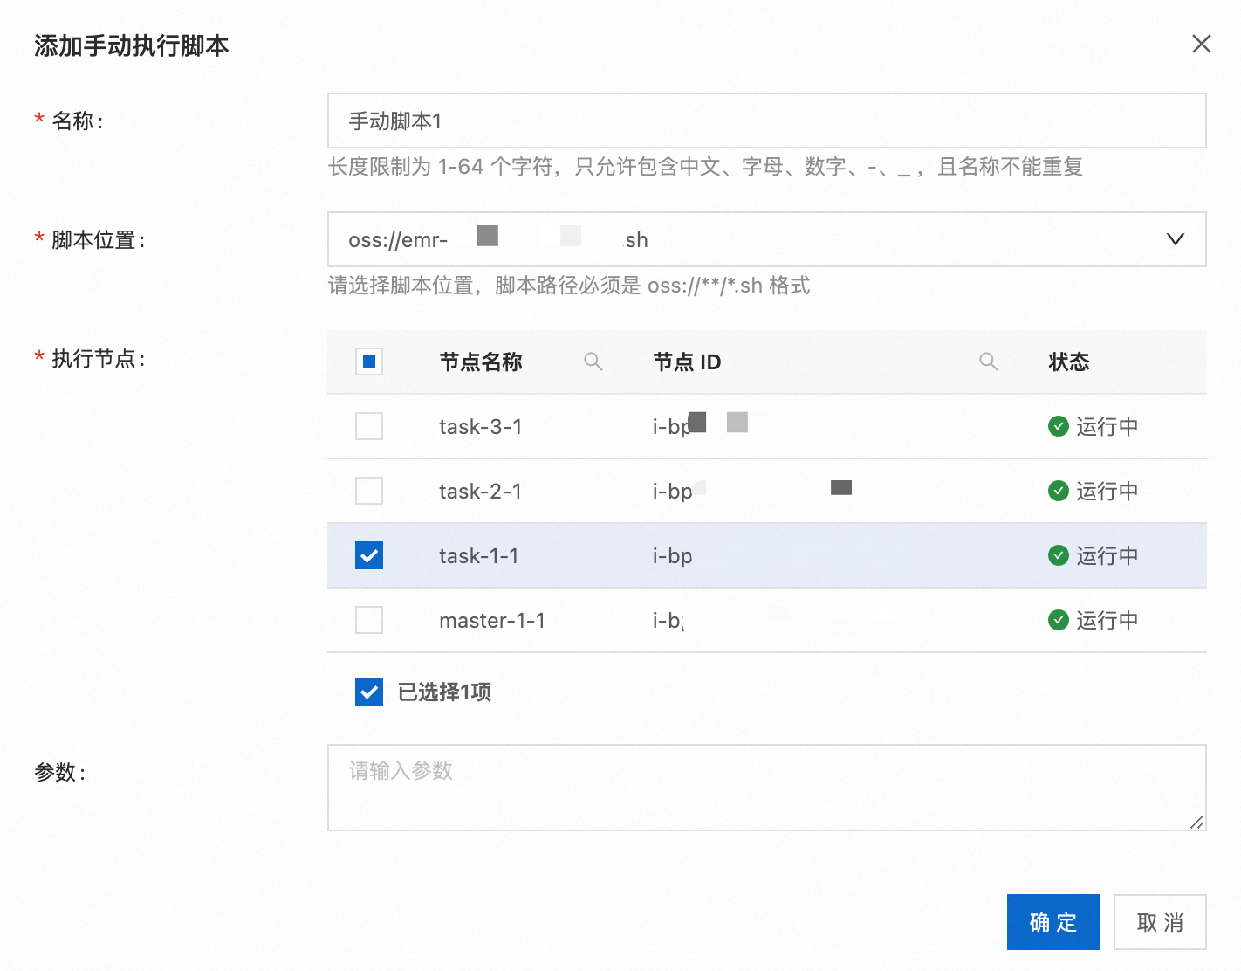Search by node name magnifier icon
This screenshot has height=971, width=1241.
tap(593, 362)
